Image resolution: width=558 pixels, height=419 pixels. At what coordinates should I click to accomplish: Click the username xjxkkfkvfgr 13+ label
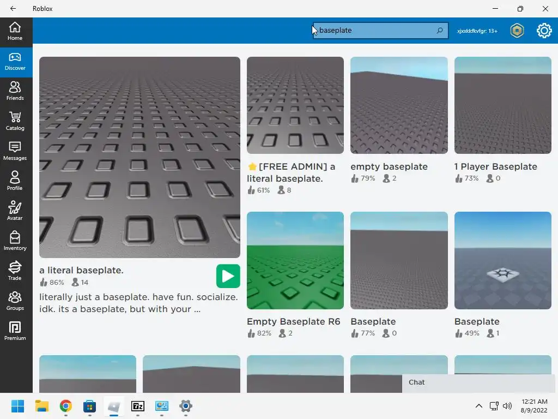(477, 31)
